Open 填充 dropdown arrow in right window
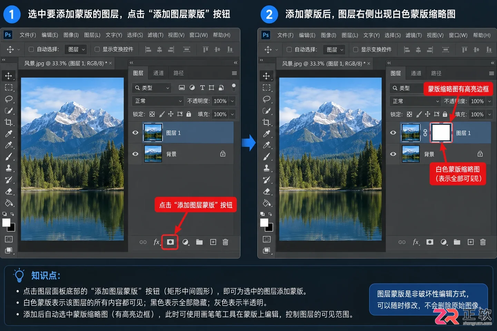The width and height of the screenshot is (497, 331). pos(490,114)
